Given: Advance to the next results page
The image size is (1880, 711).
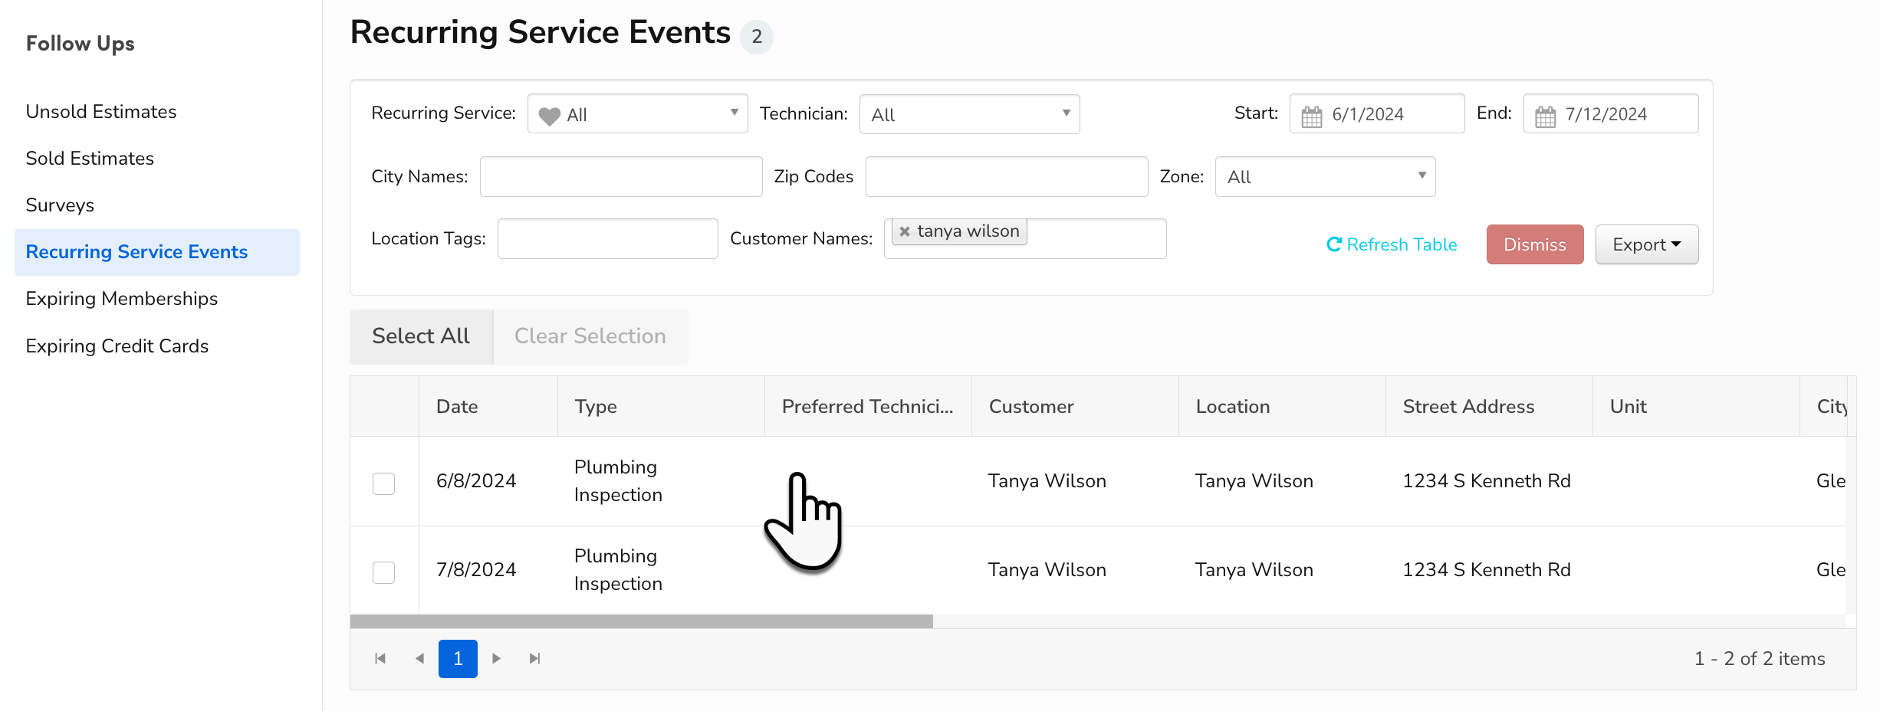Looking at the screenshot, I should point(496,658).
